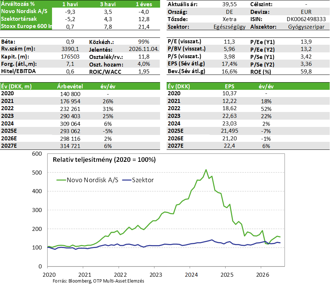The width and height of the screenshot is (330, 292).
Task: Click the current price value 39,55
Action: point(230,4)
